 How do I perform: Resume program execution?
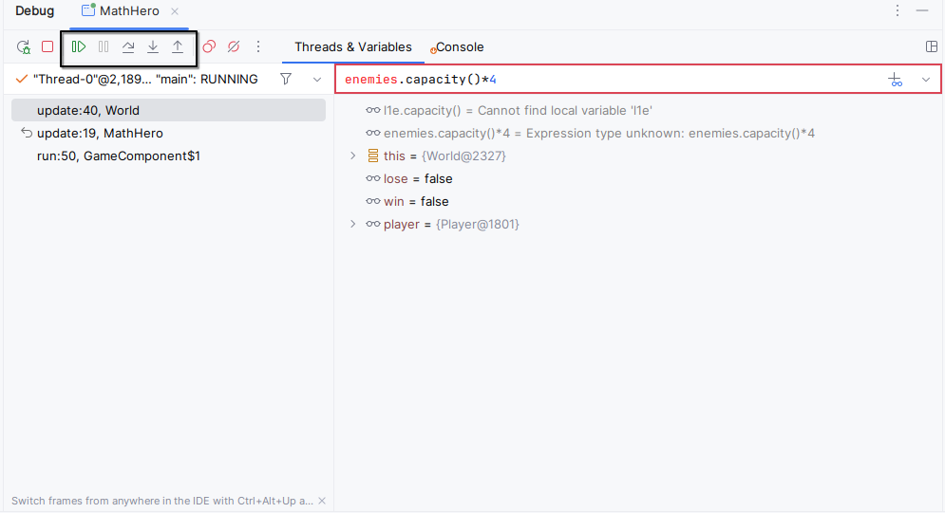click(79, 46)
